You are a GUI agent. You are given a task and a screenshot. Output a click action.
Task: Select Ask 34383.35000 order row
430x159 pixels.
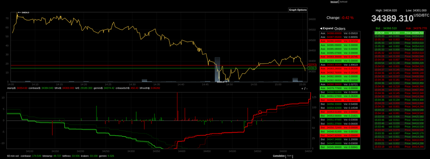click(340, 65)
